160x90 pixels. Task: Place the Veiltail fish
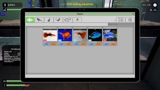coord(68,44)
